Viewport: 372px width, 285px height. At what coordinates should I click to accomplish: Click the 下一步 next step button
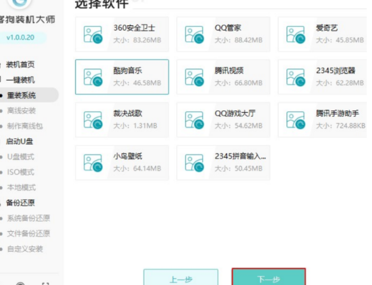pos(269,277)
